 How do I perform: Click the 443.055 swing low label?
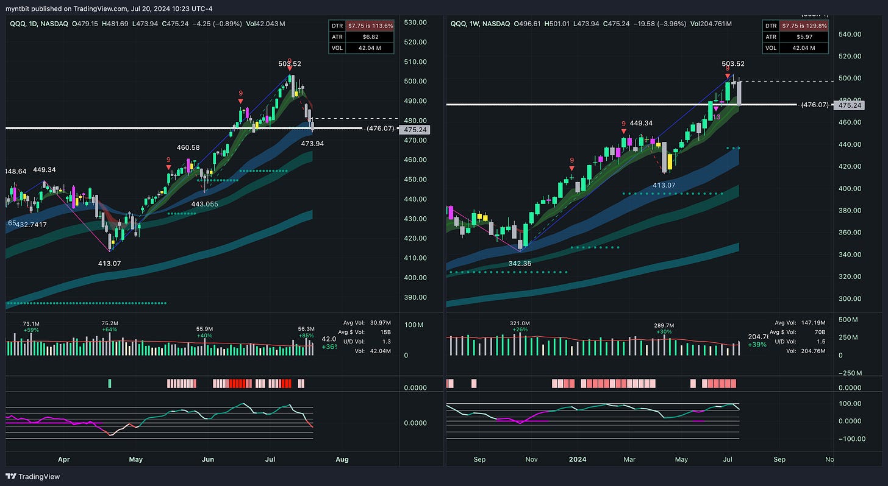point(204,204)
